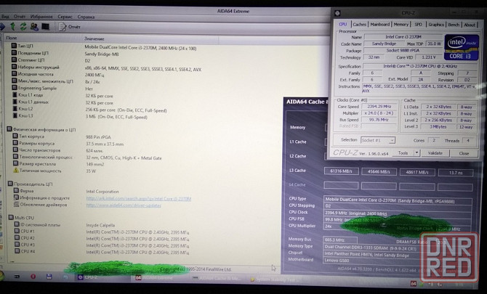Switch to AIDA64 Cache & Memory taskbar button
This screenshot has height=294, width=487.
point(217,279)
